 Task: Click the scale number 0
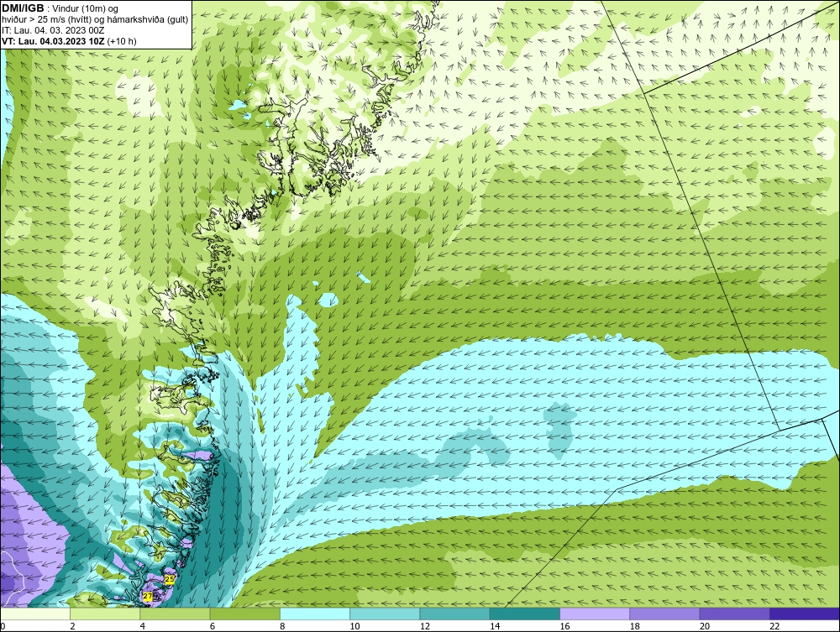click(x=3, y=626)
